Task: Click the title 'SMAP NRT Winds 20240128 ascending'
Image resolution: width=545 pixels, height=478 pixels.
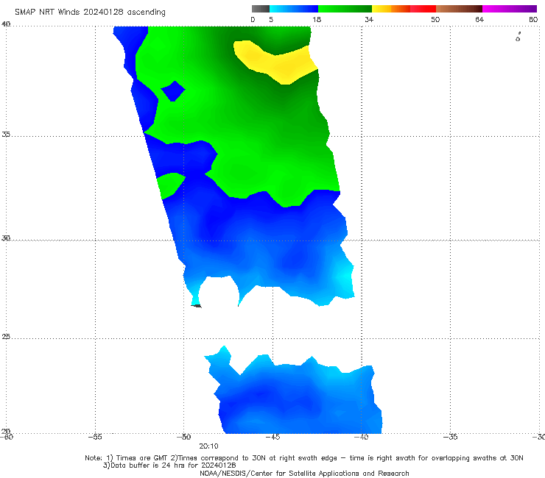Action: [90, 13]
